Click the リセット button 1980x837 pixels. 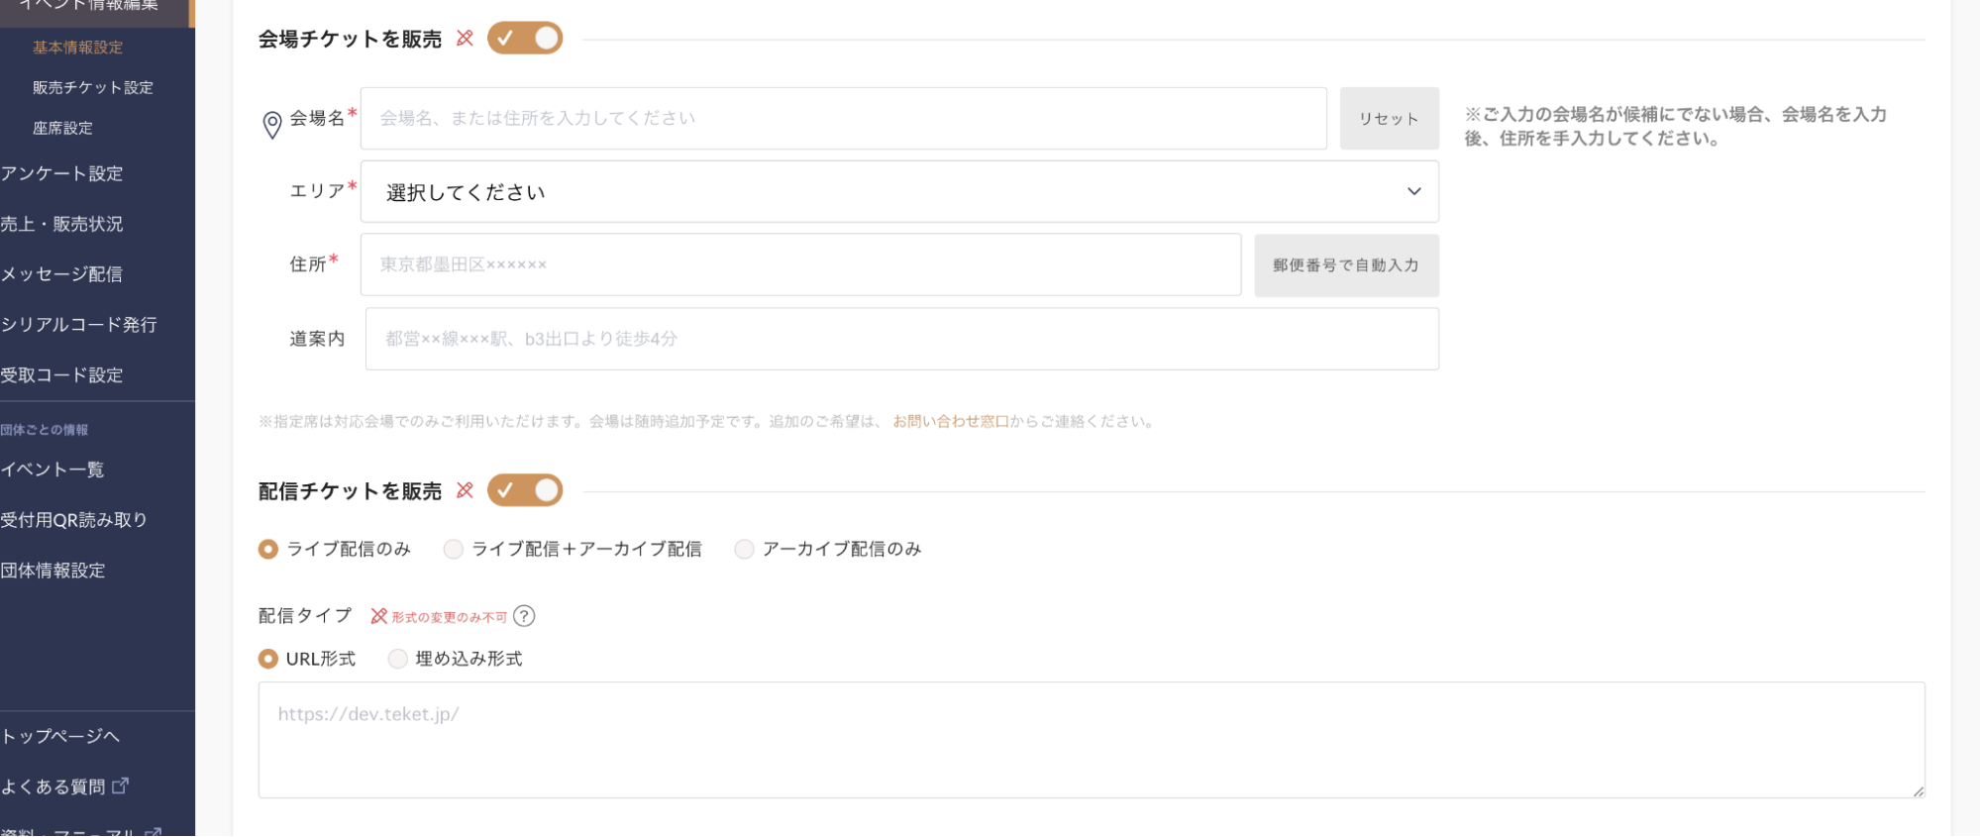pos(1389,119)
